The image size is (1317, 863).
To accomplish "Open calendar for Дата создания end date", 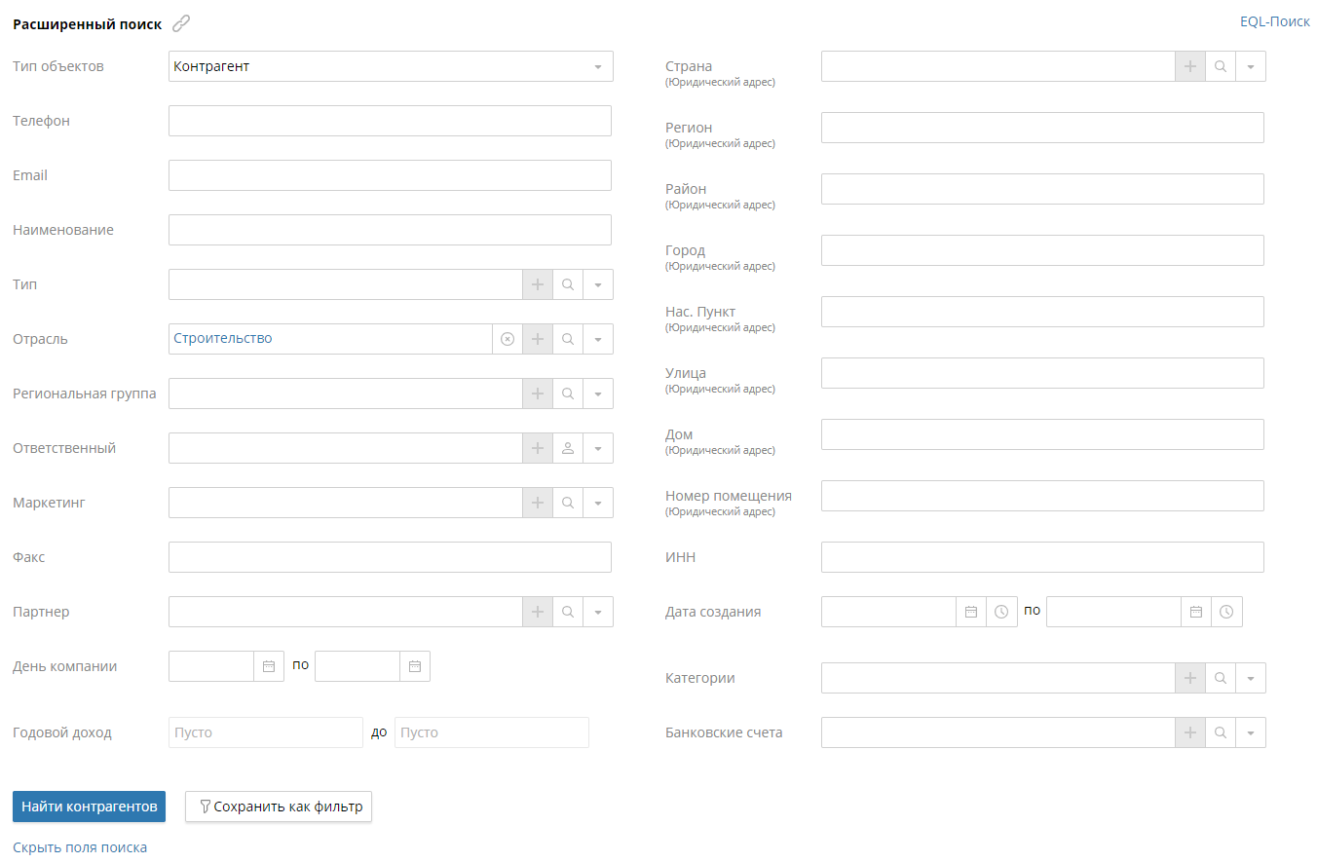I will [x=1196, y=612].
